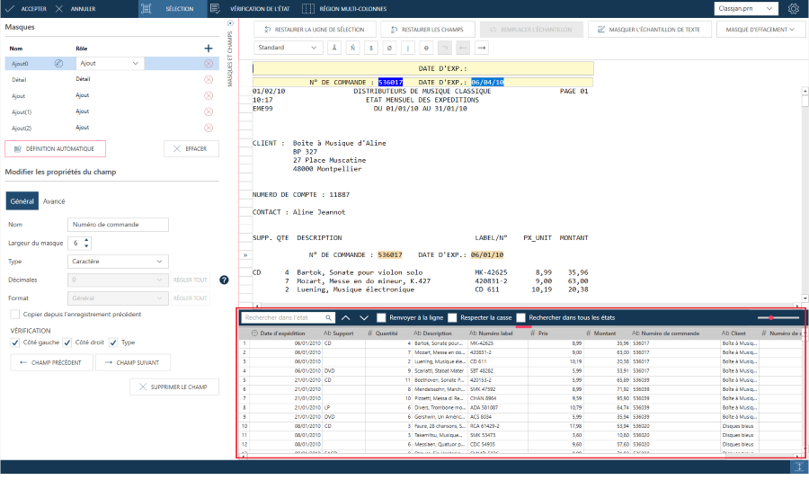This screenshot has height=489, width=809.
Task: Click the rename pencil icon beside Ajout0
Action: [58, 64]
